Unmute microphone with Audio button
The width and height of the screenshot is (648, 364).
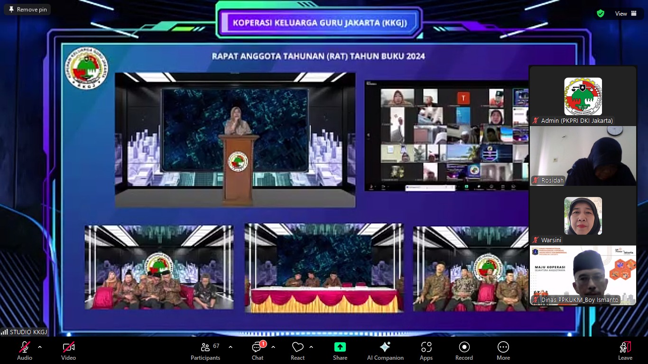pyautogui.click(x=25, y=351)
